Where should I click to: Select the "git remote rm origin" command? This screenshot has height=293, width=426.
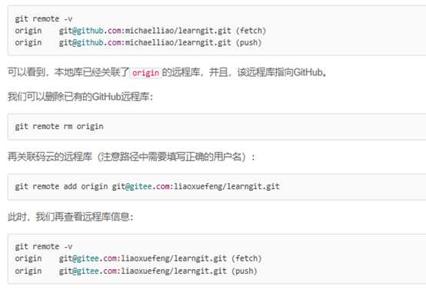coord(59,127)
